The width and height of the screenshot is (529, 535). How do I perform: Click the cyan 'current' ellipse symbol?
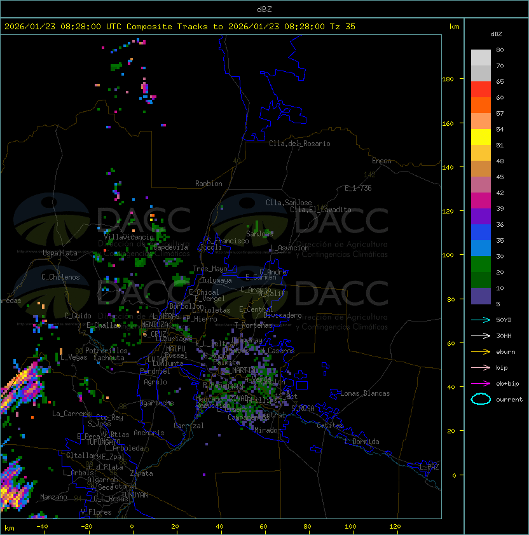(481, 399)
